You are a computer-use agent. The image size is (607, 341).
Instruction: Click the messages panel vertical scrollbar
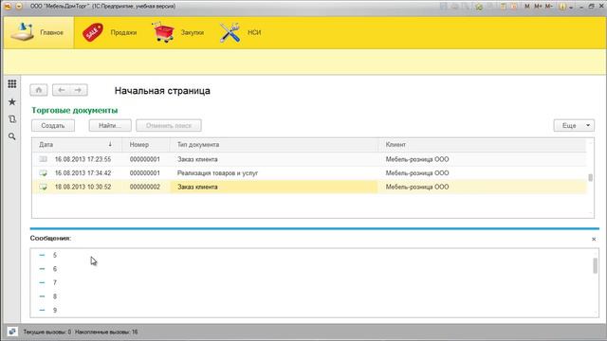595,266
